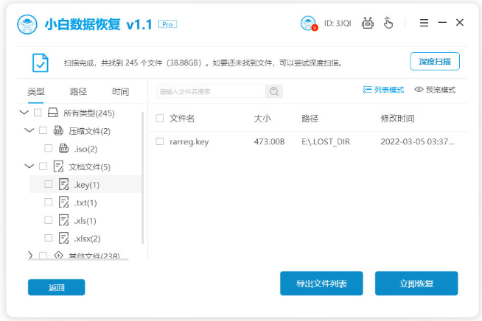Click the hand pointer gesture icon
This screenshot has height=321, width=482.
(388, 23)
